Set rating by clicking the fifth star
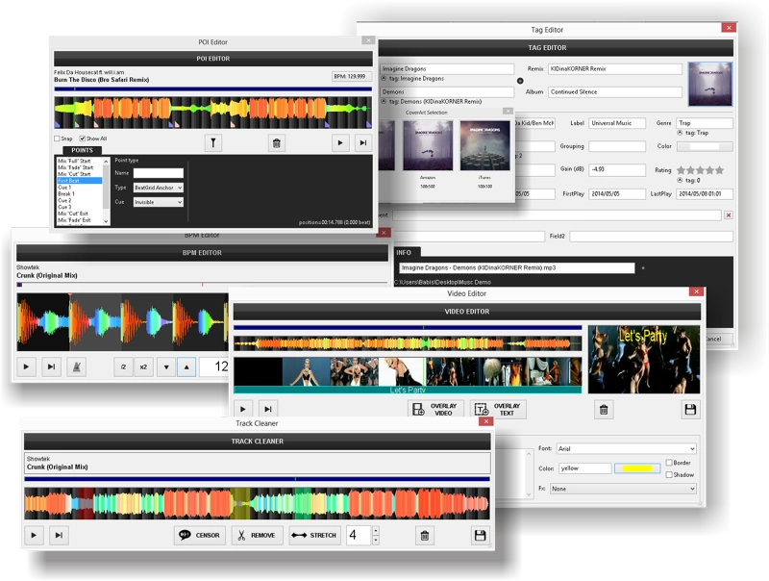 pyautogui.click(x=719, y=170)
